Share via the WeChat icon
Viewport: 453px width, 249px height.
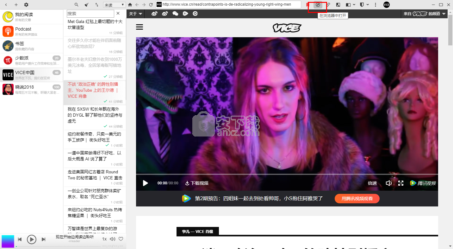coord(175,14)
